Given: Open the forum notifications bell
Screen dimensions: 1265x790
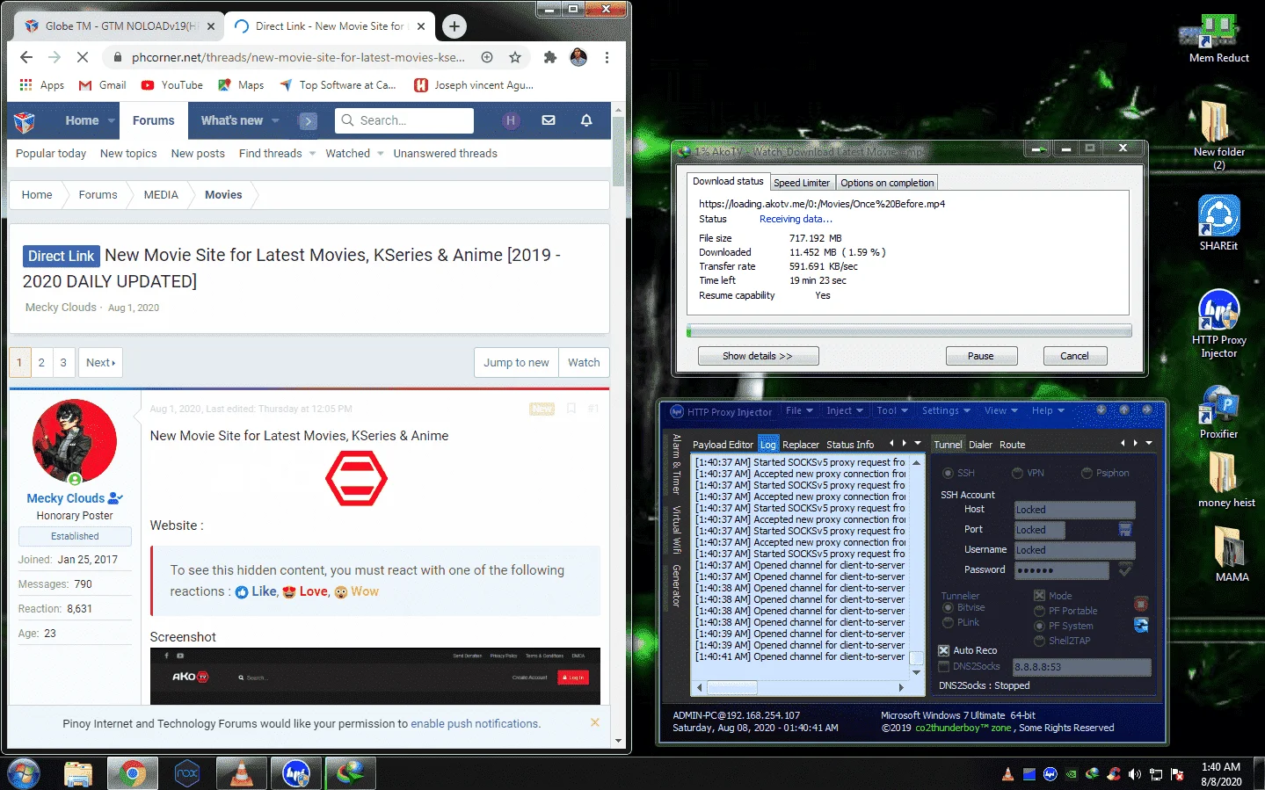Looking at the screenshot, I should [x=586, y=120].
